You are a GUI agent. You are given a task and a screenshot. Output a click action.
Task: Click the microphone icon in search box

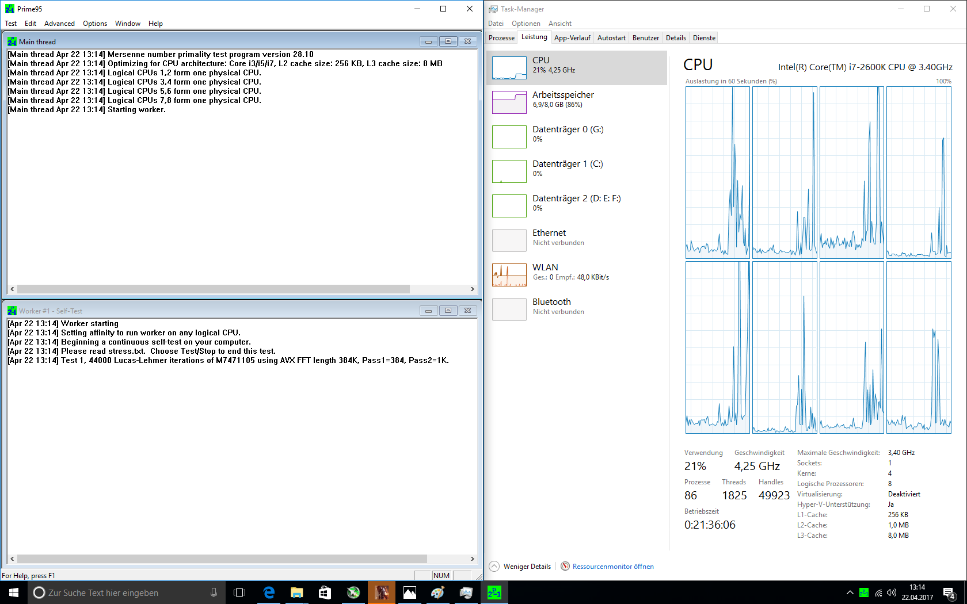(214, 592)
